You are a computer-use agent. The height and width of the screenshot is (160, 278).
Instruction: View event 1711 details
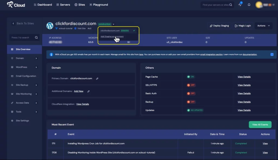265,143
